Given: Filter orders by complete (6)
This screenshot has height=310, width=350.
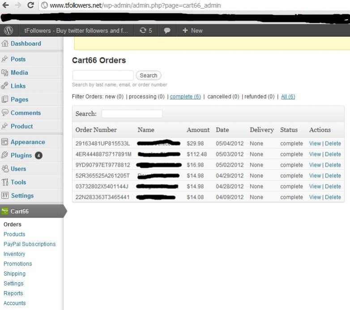Looking at the screenshot, I should coord(185,96).
